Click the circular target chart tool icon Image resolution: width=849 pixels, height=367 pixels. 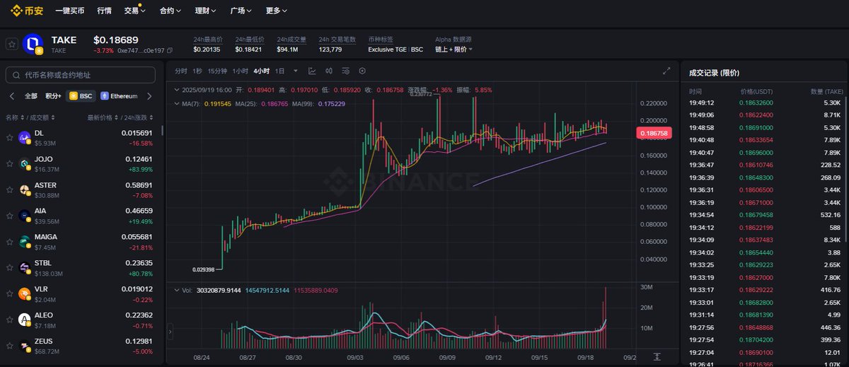click(362, 71)
